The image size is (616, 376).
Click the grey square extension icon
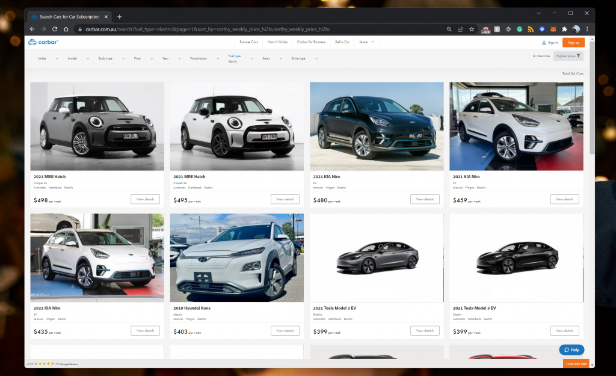click(497, 29)
